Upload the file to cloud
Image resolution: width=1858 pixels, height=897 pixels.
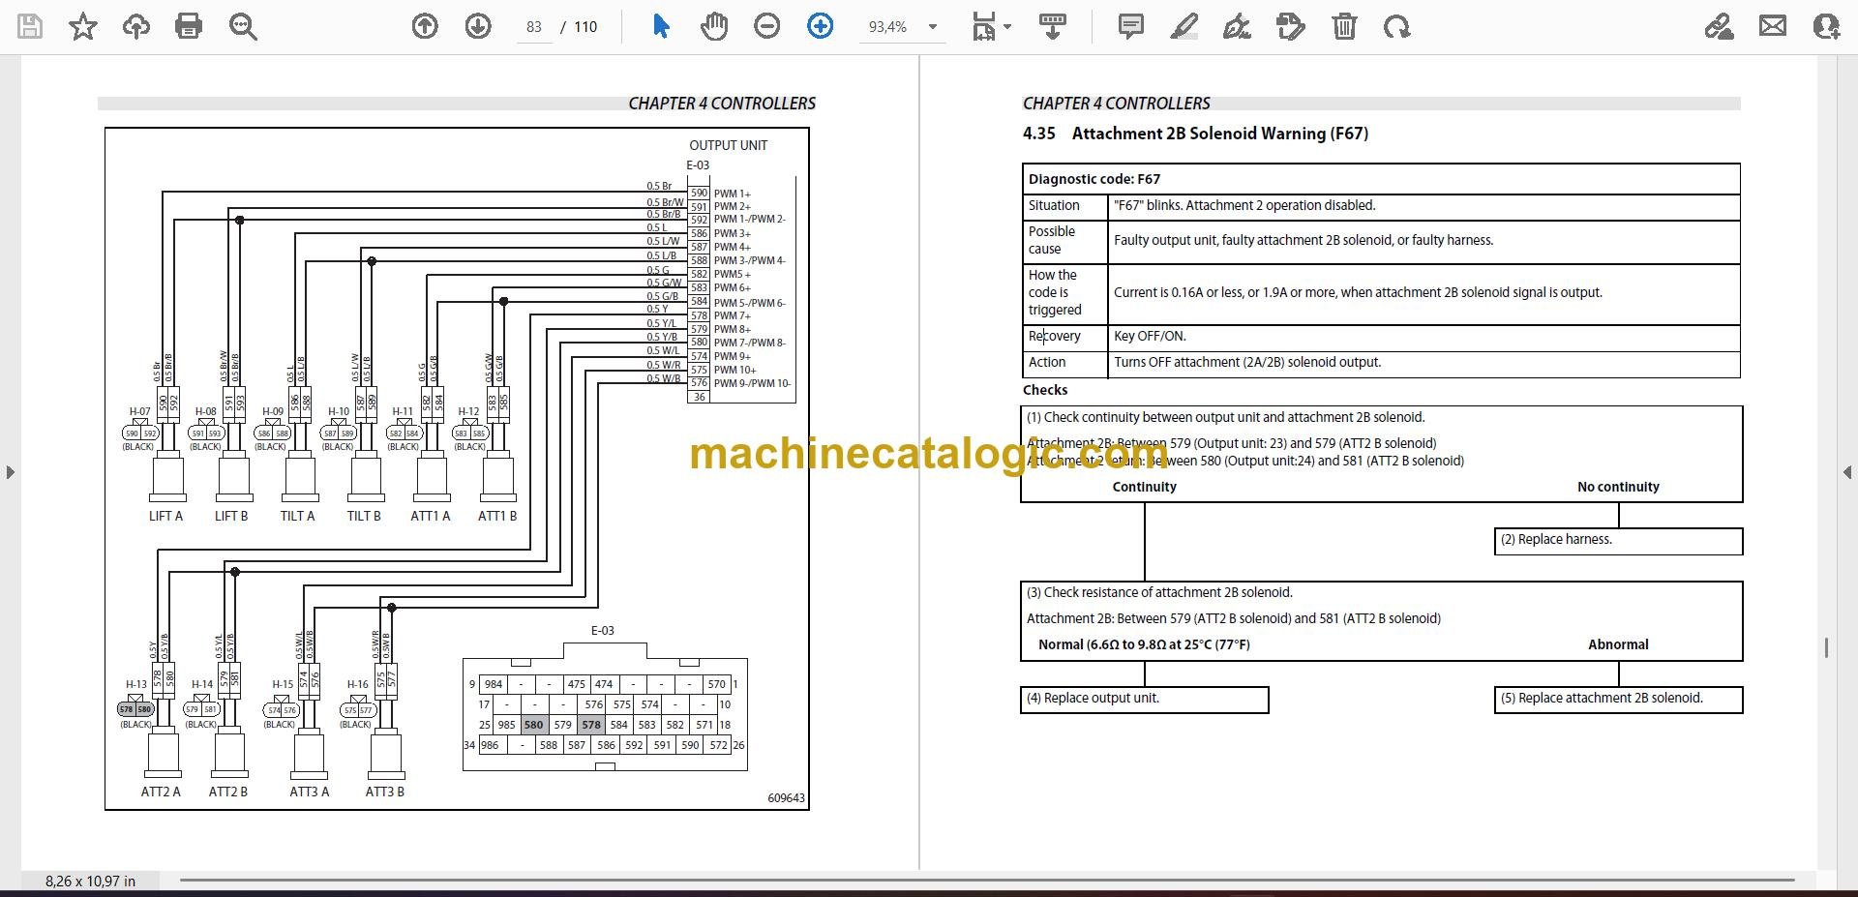coord(135,26)
